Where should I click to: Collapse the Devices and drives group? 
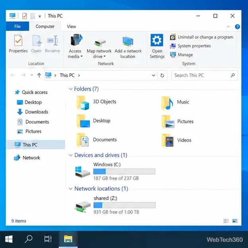70,155
